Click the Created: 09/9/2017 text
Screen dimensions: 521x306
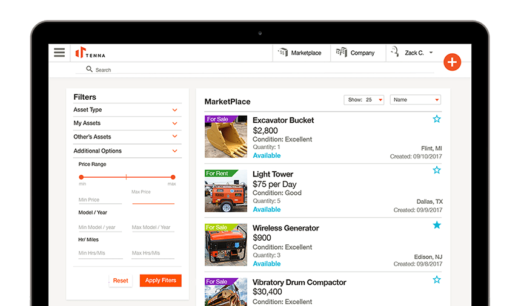(x=418, y=210)
